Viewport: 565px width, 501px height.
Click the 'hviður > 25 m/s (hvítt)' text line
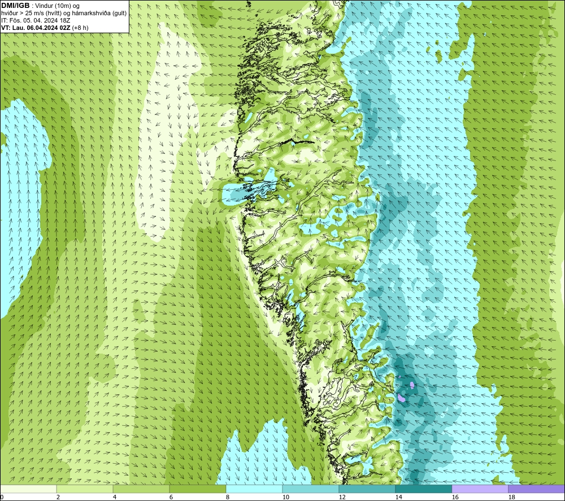[x=31, y=14]
